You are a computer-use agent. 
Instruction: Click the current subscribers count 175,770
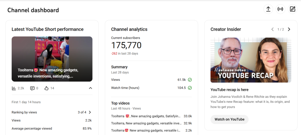coord(126,45)
